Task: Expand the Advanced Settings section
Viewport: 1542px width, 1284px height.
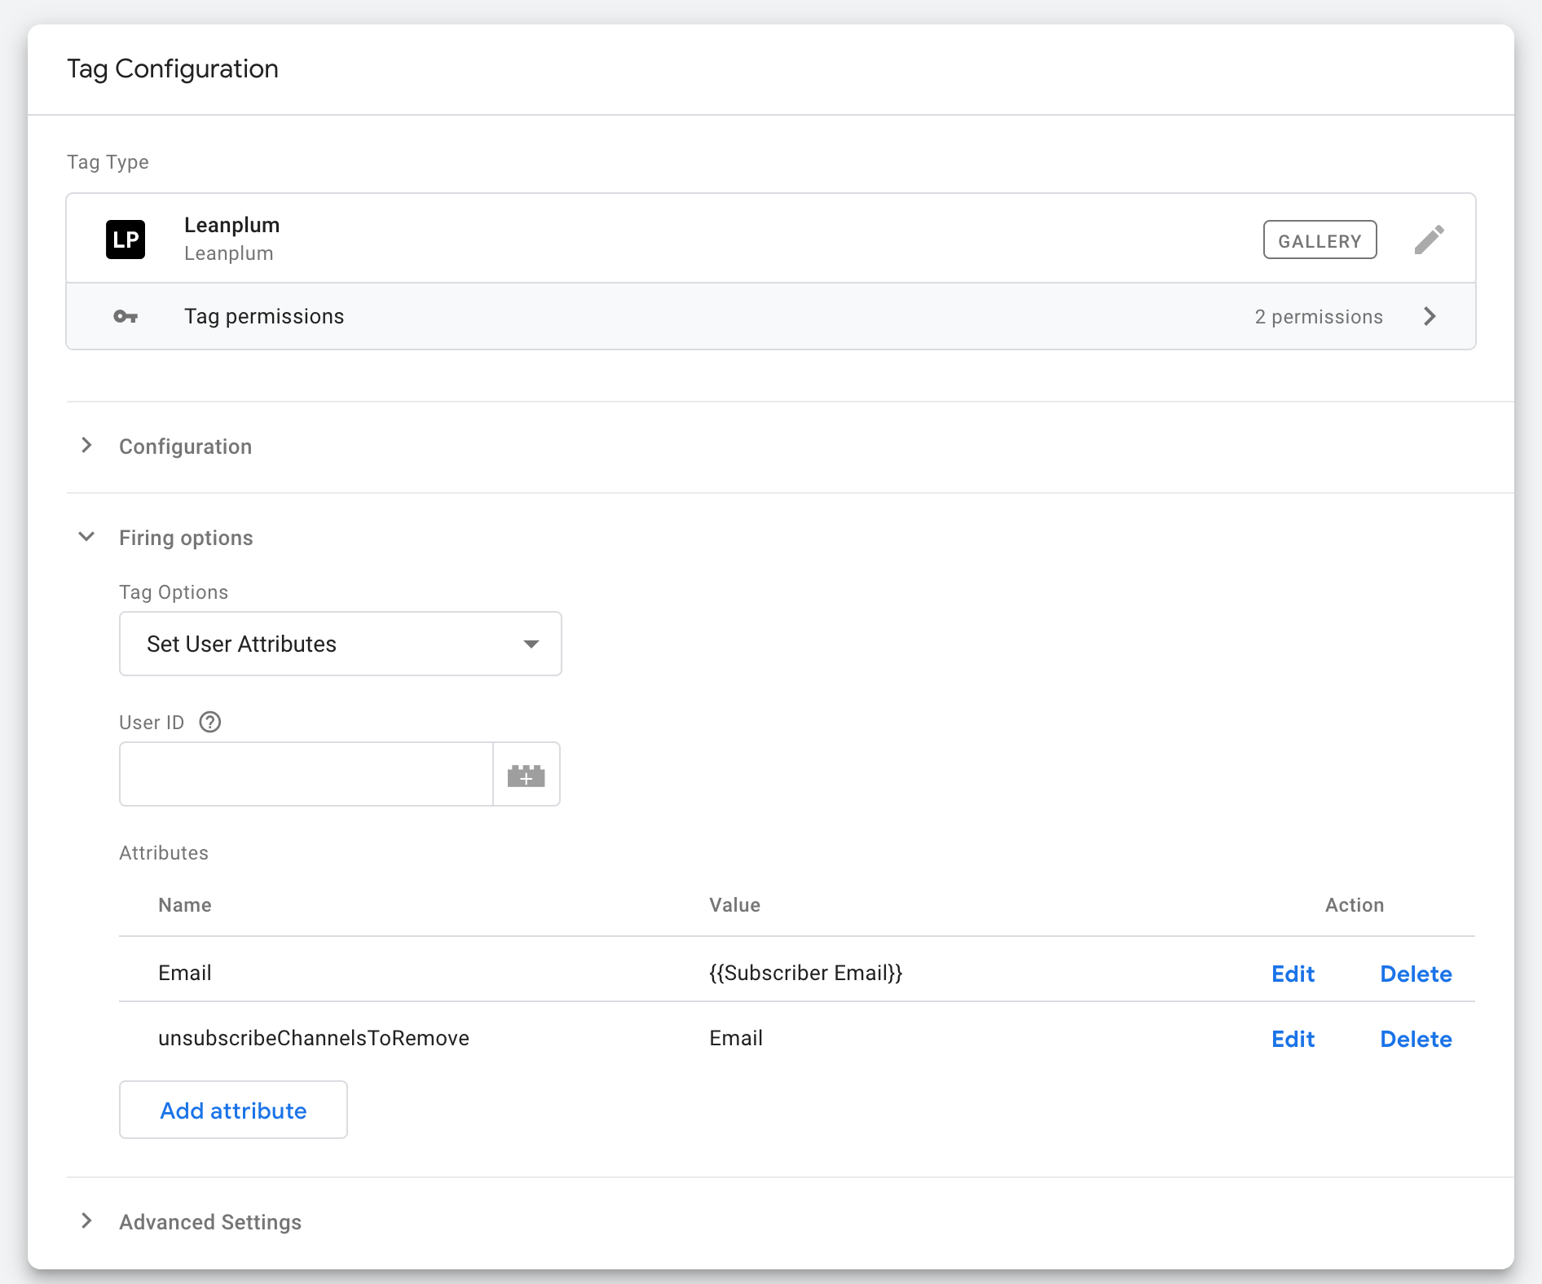Action: [x=86, y=1221]
